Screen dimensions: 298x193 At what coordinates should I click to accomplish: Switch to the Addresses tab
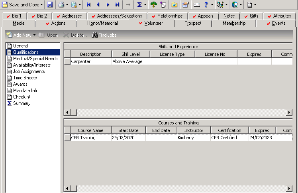pyautogui.click(x=69, y=16)
